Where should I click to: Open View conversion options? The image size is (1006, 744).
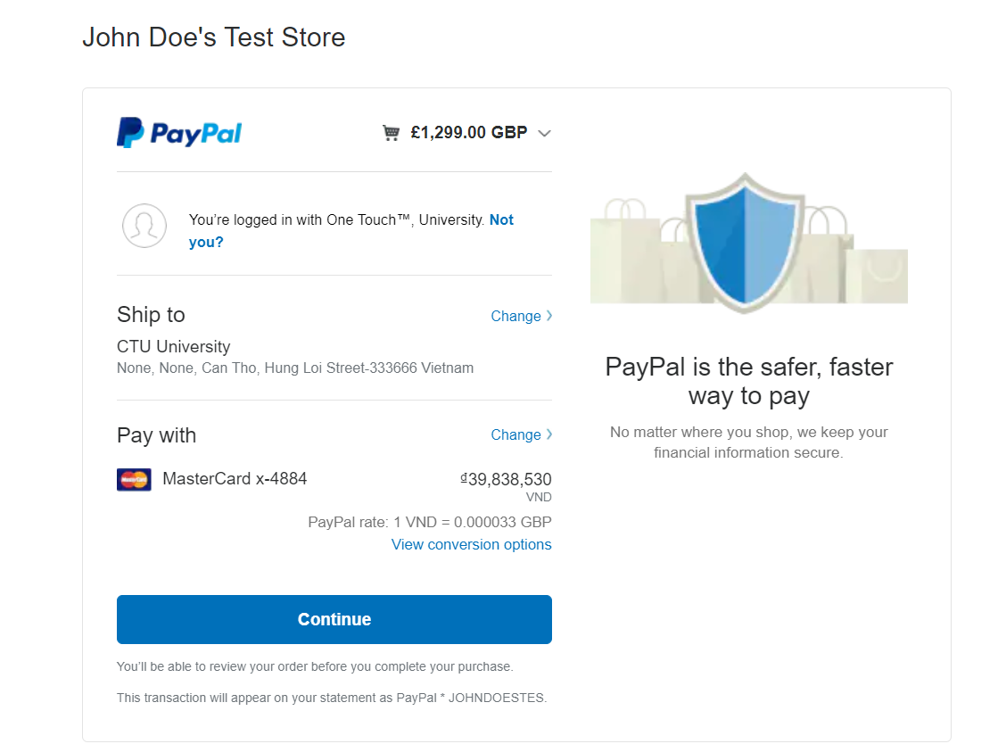(471, 544)
